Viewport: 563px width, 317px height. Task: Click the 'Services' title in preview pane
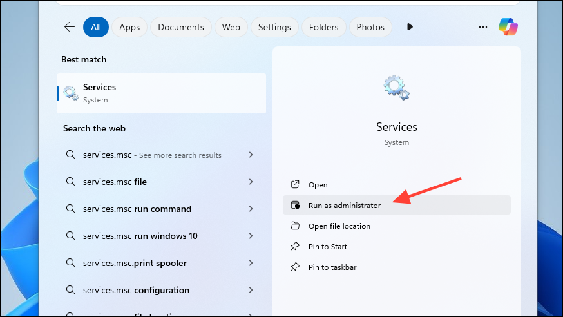(396, 127)
